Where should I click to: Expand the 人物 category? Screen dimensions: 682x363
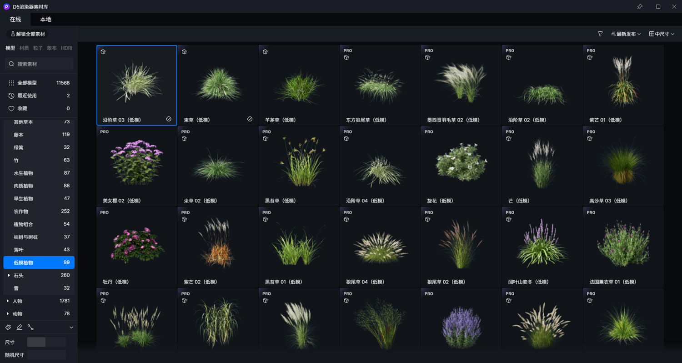[8, 301]
